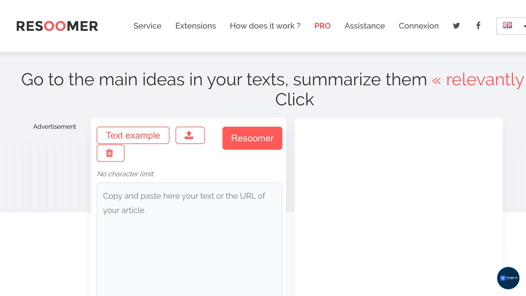Expand the advertisement section panel
This screenshot has width=526, height=296.
point(54,126)
